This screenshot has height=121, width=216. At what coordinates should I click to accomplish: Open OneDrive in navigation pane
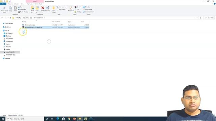pos(8,27)
